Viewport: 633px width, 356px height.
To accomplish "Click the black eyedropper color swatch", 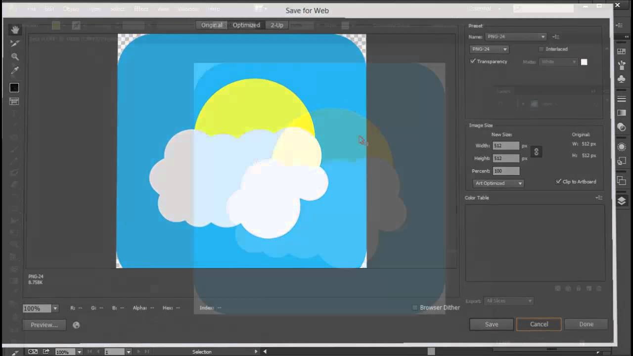I will [x=14, y=88].
